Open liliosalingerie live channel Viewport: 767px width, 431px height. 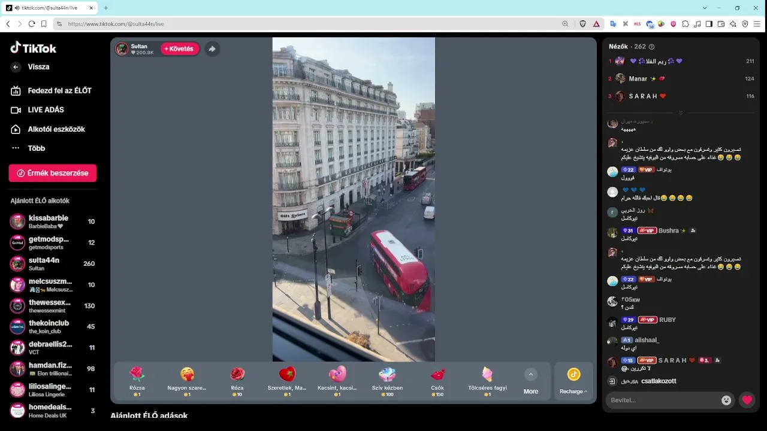[53, 389]
